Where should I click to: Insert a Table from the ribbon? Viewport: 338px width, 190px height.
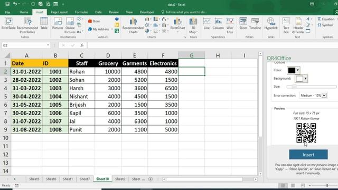pos(44,24)
